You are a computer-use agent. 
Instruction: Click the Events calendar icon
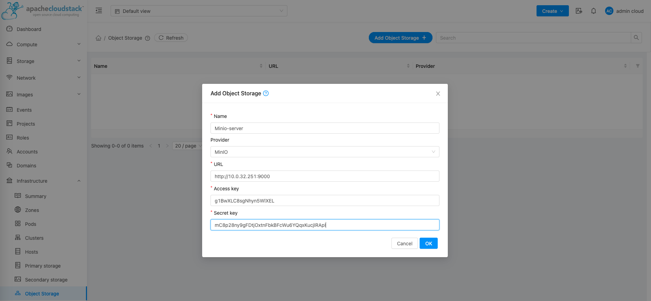coord(9,110)
